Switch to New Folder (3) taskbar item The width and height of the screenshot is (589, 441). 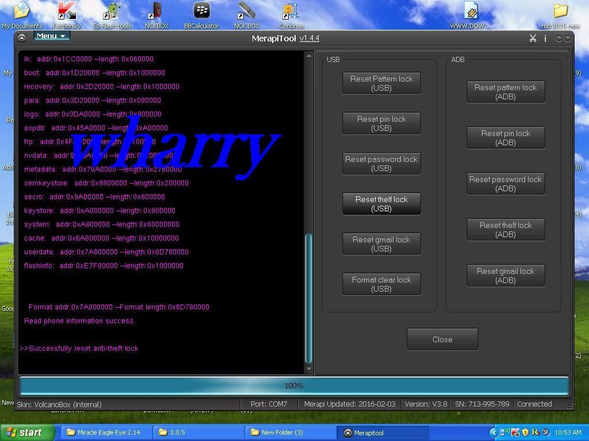tap(290, 432)
